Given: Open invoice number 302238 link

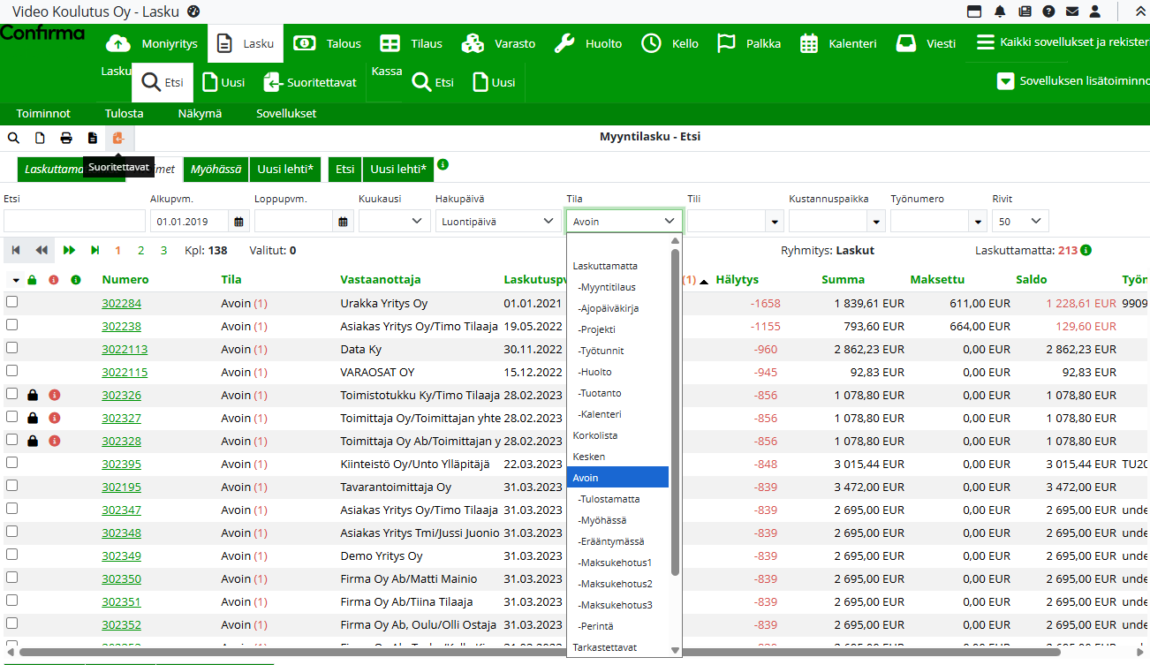Looking at the screenshot, I should pos(121,326).
